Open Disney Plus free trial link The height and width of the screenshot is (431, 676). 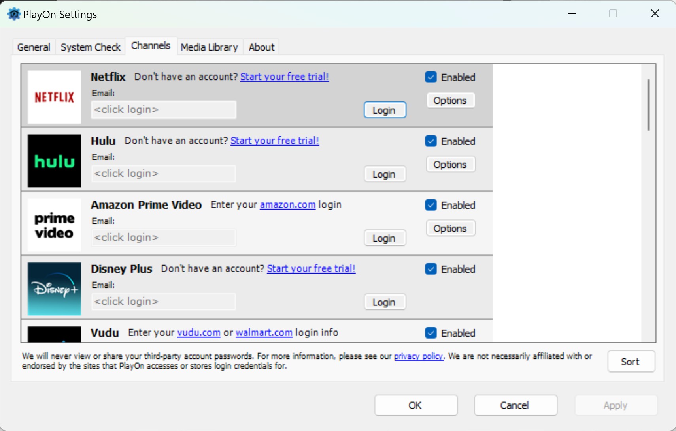pyautogui.click(x=311, y=268)
